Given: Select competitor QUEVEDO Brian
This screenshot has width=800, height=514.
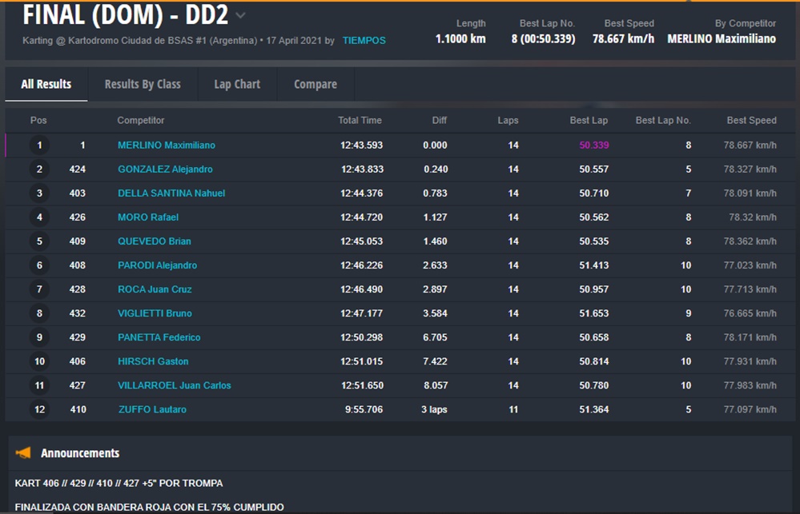Looking at the screenshot, I should point(154,241).
